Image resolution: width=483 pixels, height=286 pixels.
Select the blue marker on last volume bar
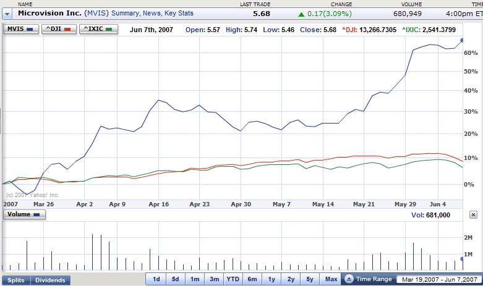(461, 259)
